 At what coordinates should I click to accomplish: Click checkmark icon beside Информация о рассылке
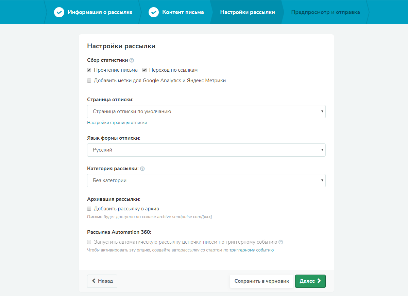pos(59,13)
